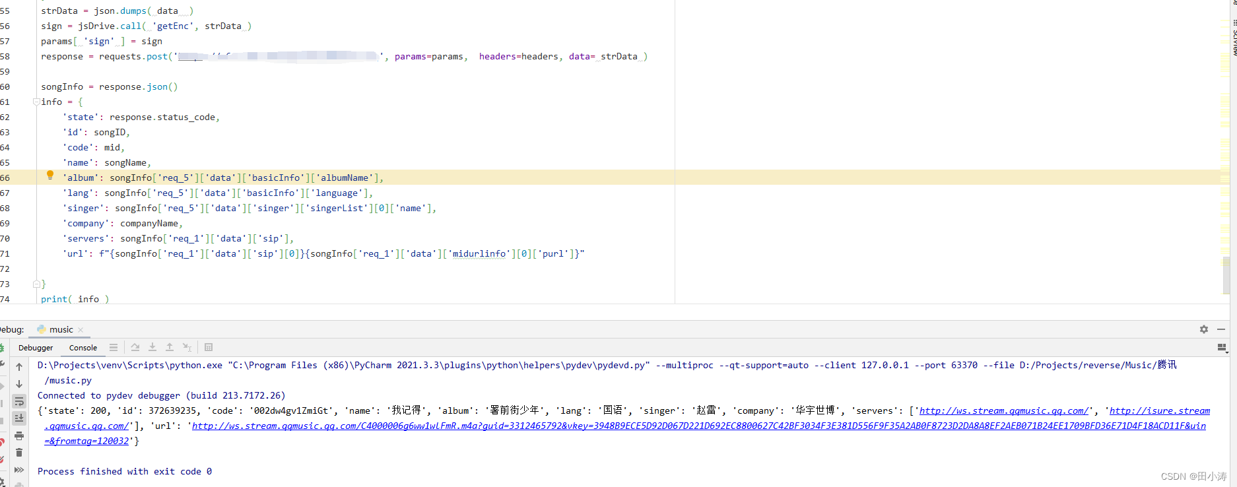The width and height of the screenshot is (1237, 487).
Task: Collapse the fold end marker at line 73
Action: pos(36,284)
